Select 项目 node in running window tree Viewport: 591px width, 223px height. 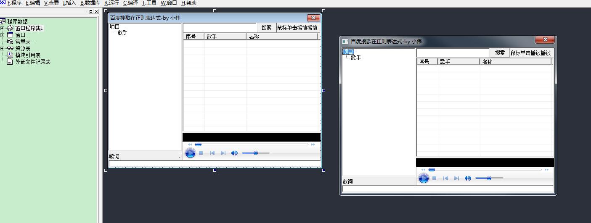[x=348, y=52]
